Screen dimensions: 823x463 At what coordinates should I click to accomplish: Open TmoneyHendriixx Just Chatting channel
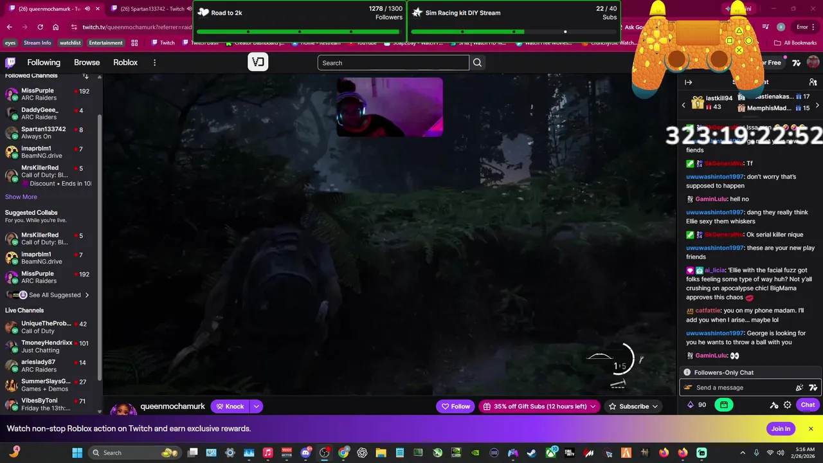click(x=48, y=346)
